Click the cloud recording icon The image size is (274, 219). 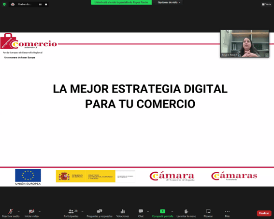click(x=13, y=4)
